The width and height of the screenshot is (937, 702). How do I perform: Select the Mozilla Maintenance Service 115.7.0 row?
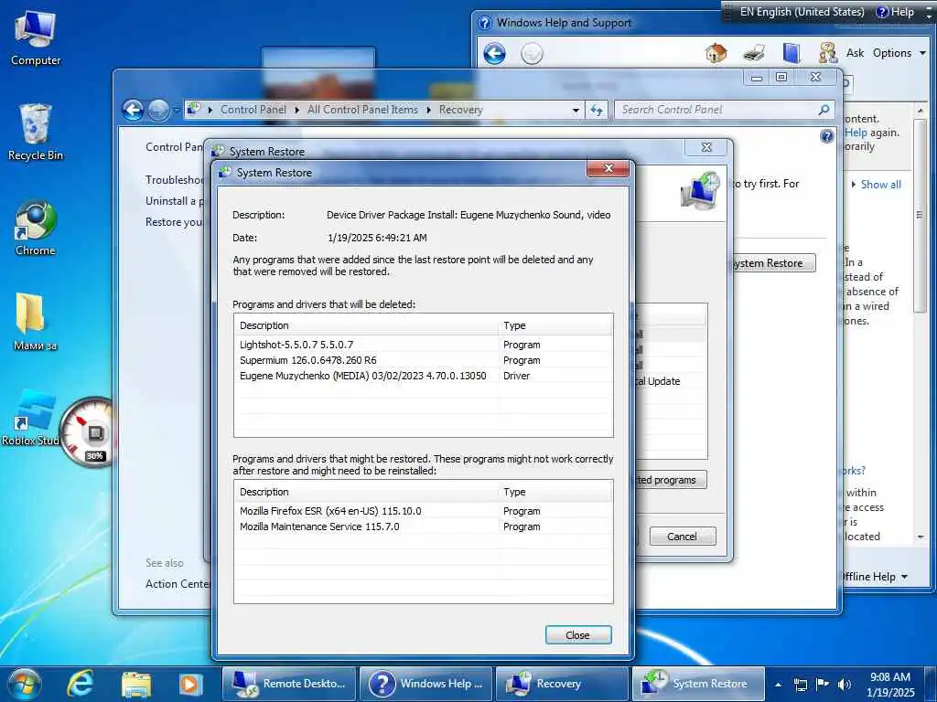point(423,526)
